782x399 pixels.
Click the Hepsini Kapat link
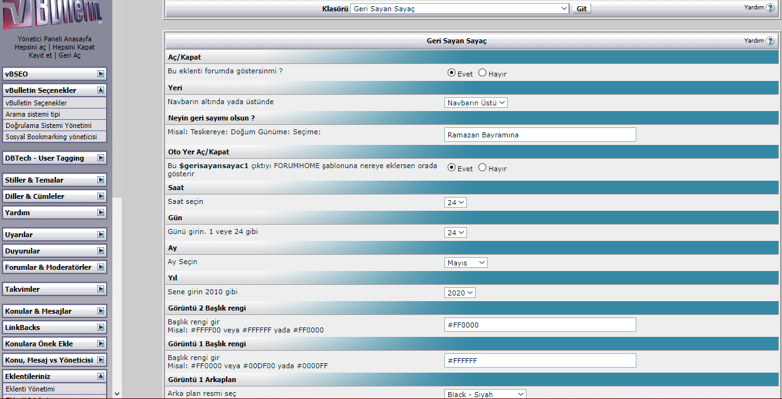pos(73,47)
